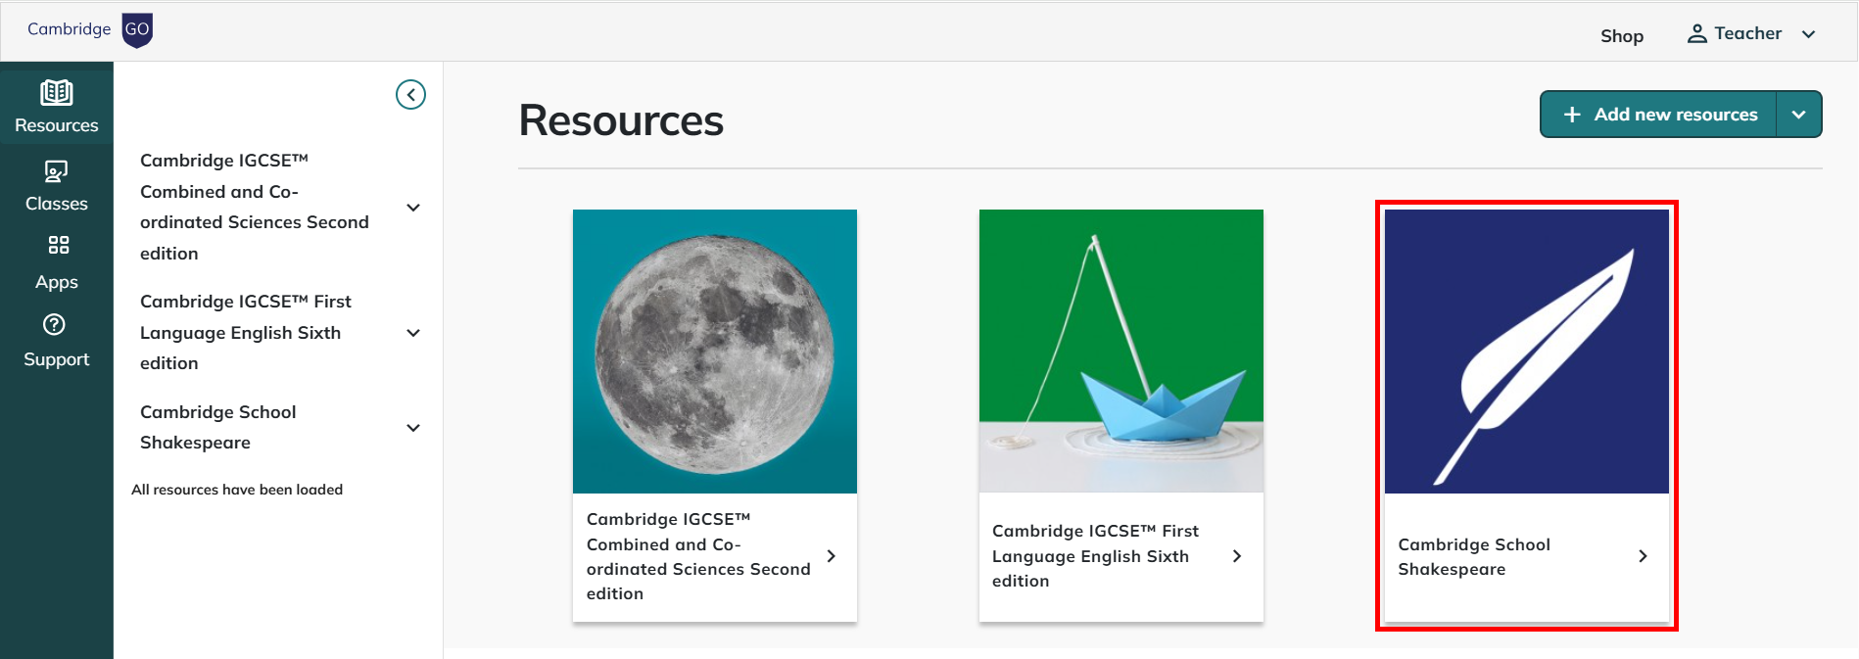
Task: Click the Teacher user profile icon
Action: [x=1696, y=34]
